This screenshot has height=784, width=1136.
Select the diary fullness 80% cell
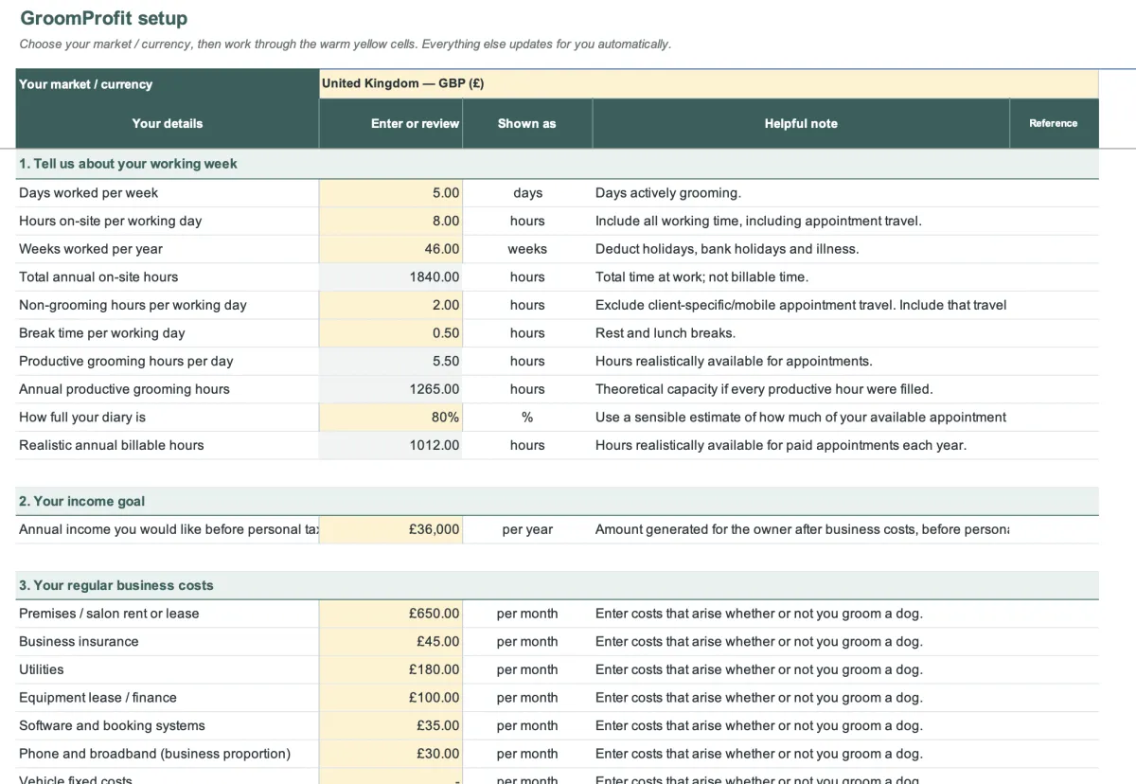coord(390,418)
